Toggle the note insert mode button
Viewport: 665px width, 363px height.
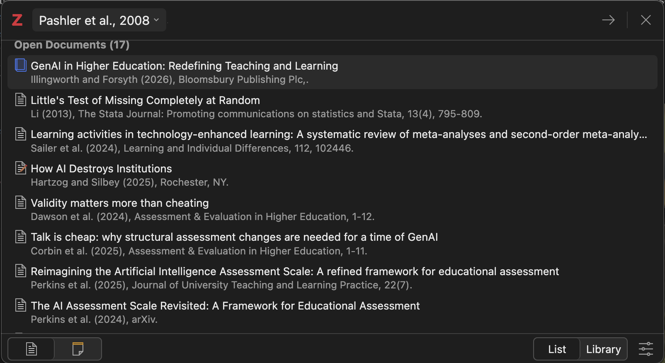click(x=78, y=349)
